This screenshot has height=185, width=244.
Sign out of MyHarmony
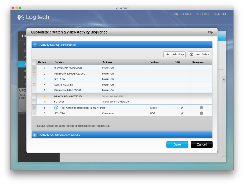[220, 14]
